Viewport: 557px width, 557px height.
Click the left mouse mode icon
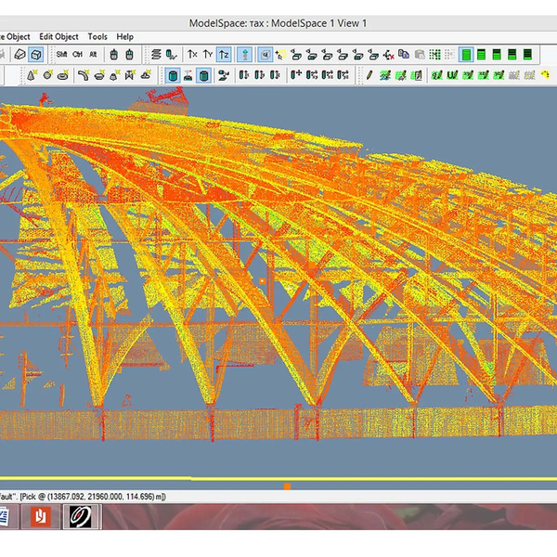[114, 55]
